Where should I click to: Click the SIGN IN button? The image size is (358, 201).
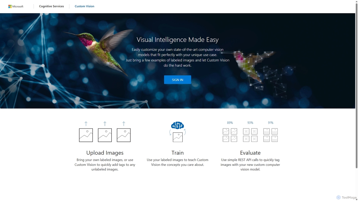tap(178, 80)
